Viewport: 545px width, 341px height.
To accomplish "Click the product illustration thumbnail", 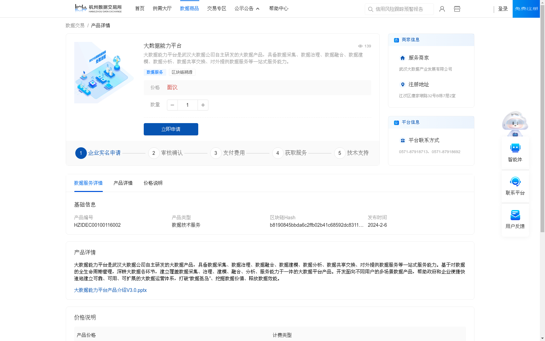I will (x=104, y=73).
